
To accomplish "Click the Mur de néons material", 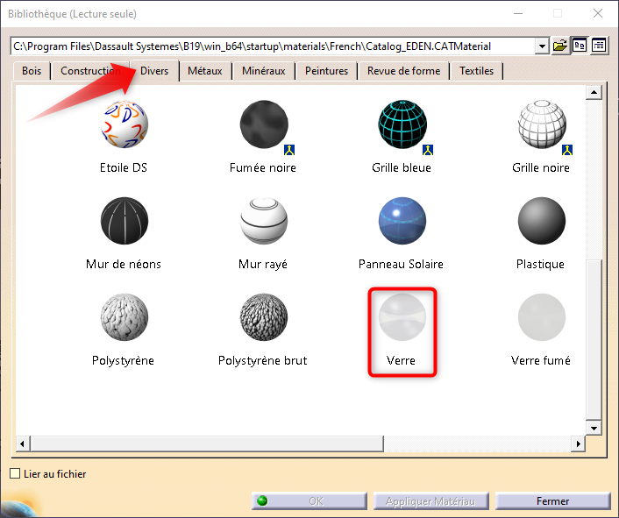I will [x=124, y=223].
